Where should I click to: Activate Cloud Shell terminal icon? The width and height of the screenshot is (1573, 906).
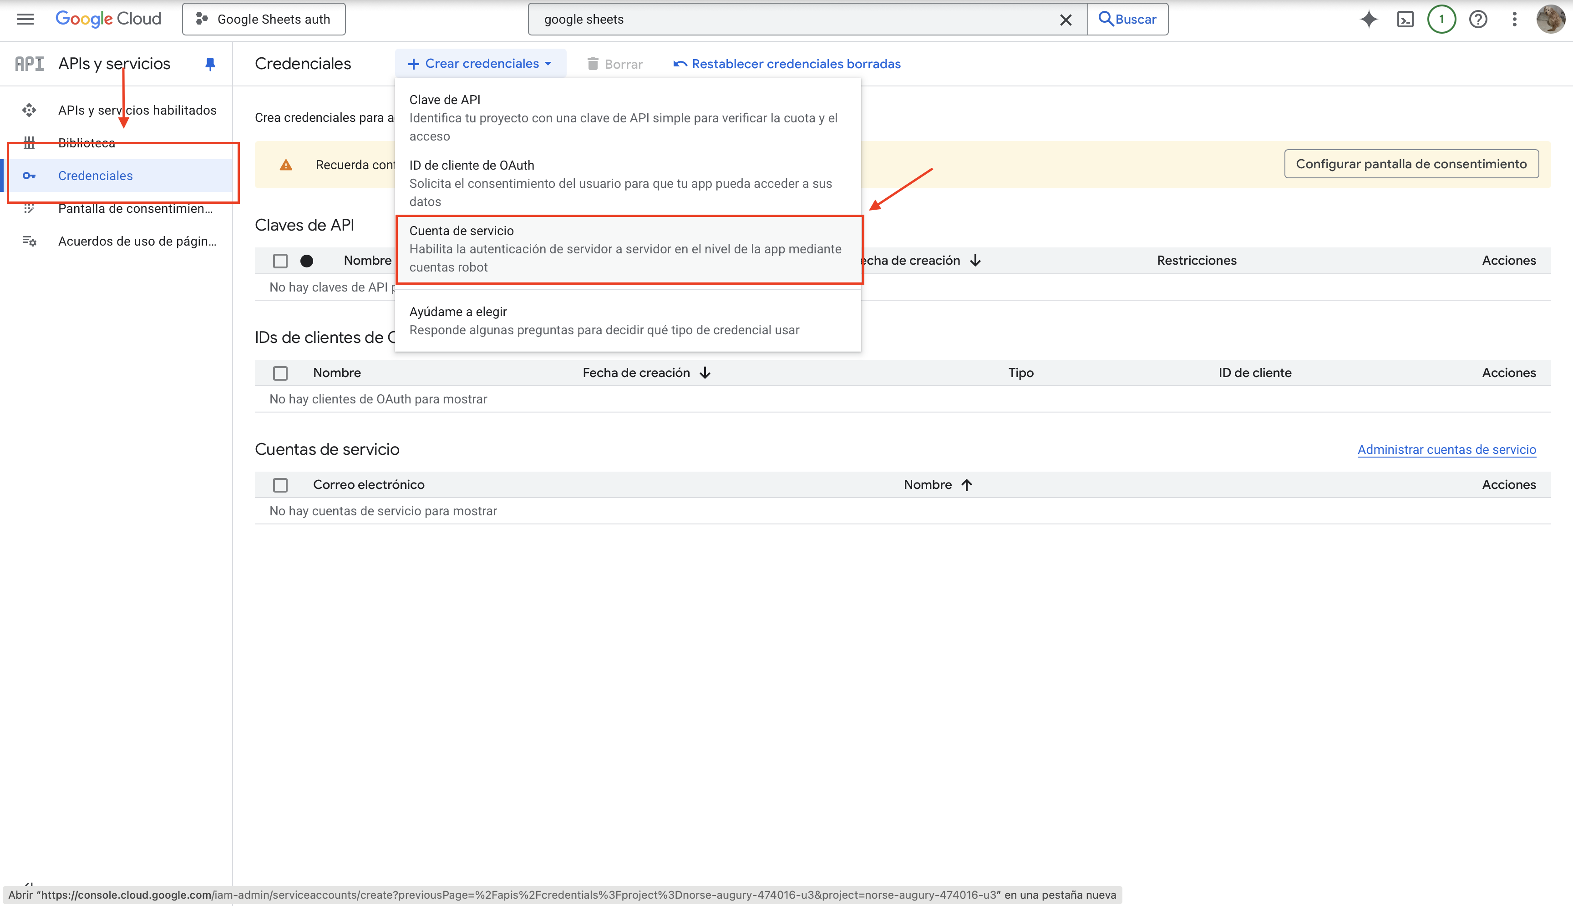coord(1405,19)
